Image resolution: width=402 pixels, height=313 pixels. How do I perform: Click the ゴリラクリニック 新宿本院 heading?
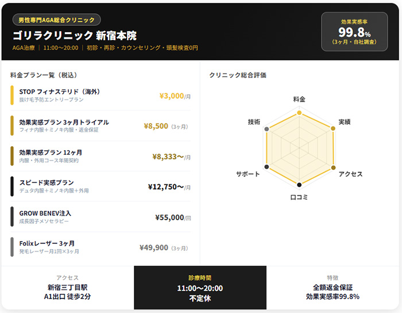pos(75,35)
